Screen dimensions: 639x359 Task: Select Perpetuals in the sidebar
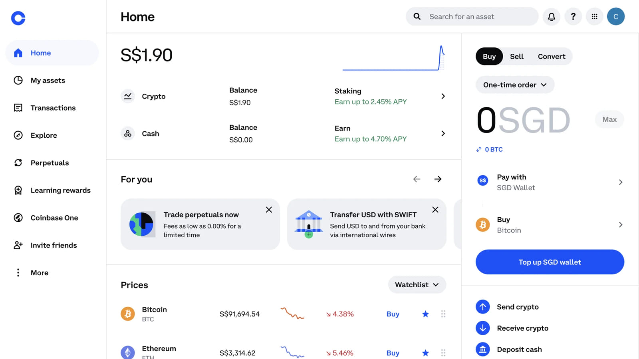(49, 163)
